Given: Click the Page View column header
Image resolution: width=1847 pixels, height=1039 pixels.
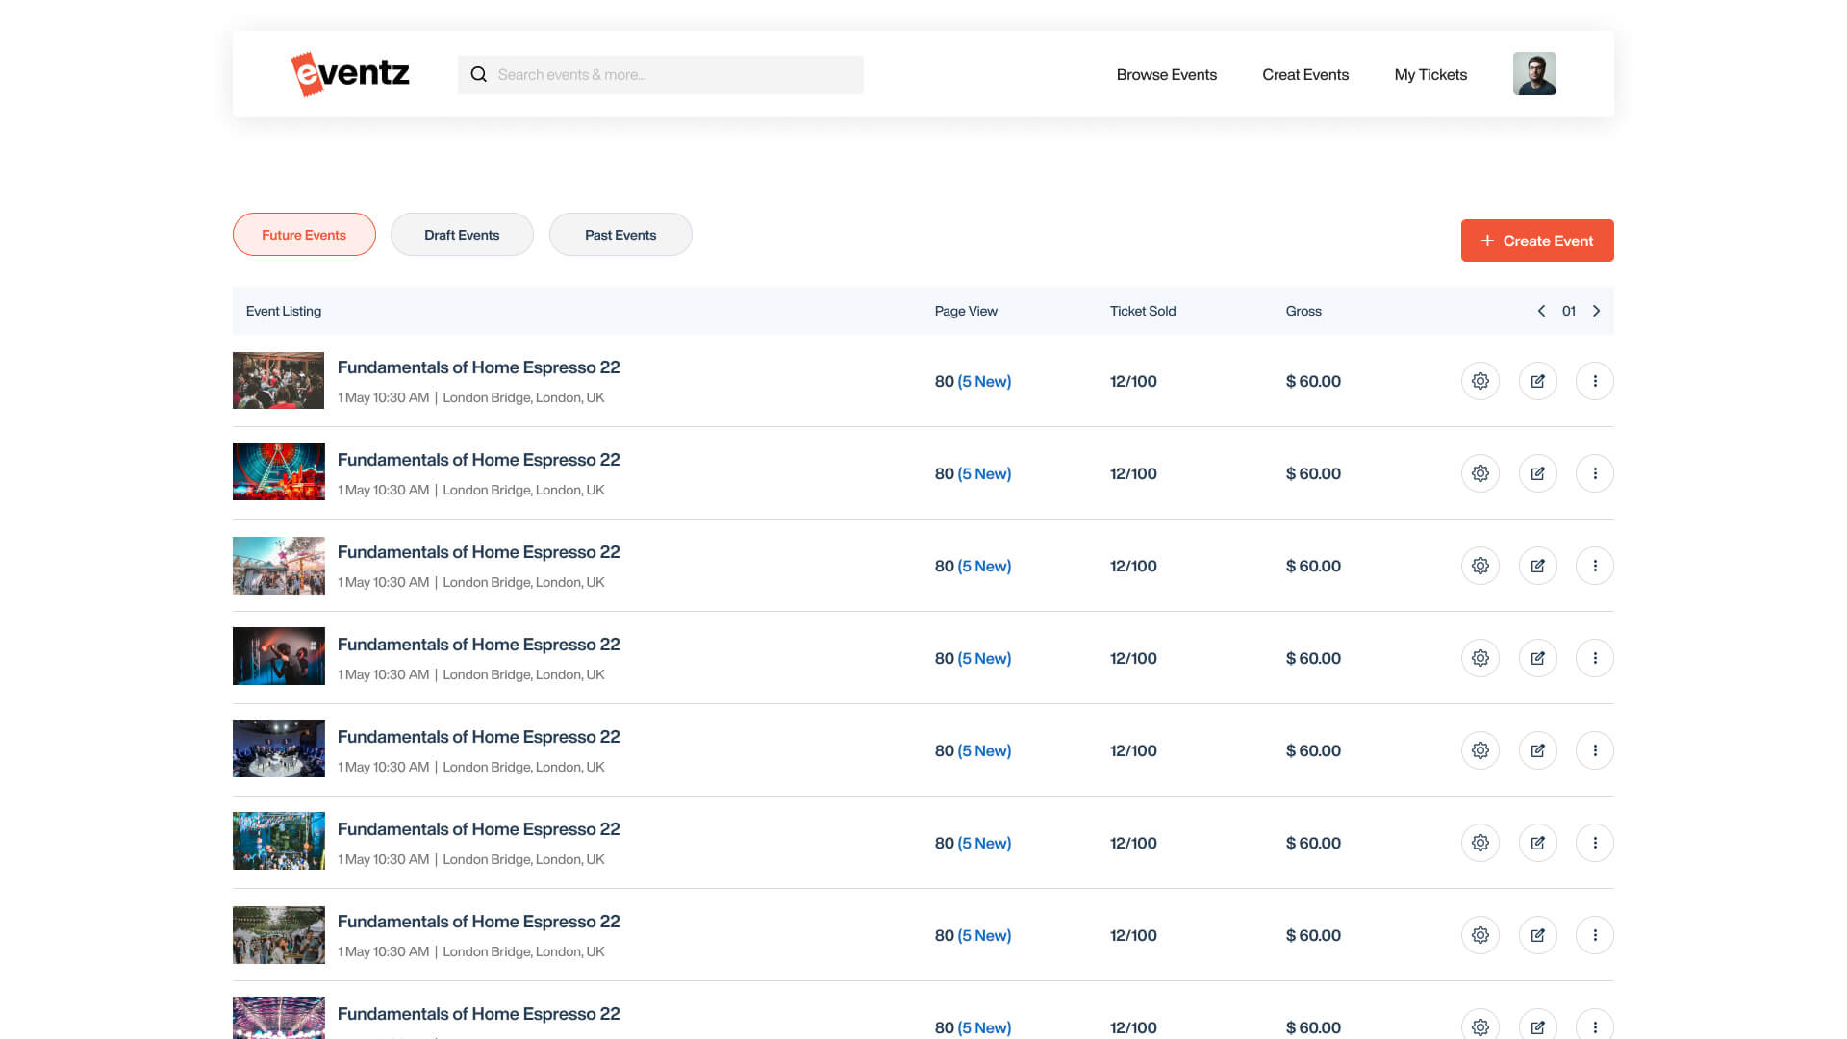Looking at the screenshot, I should click(966, 311).
